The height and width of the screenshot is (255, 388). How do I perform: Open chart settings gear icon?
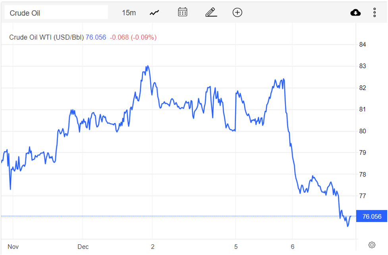pos(372,245)
